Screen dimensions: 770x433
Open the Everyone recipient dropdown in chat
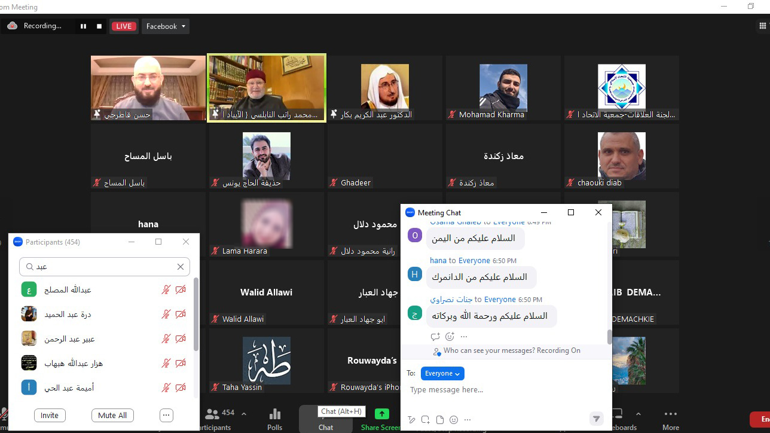(x=442, y=373)
